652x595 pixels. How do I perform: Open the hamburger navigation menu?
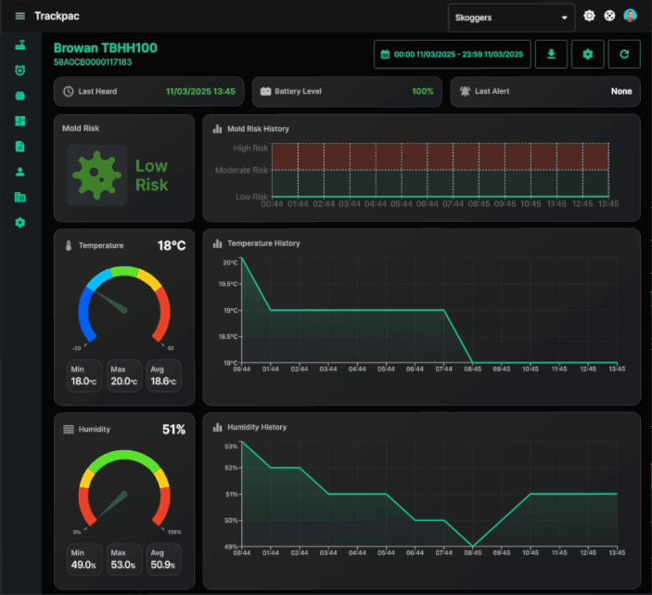pyautogui.click(x=20, y=16)
